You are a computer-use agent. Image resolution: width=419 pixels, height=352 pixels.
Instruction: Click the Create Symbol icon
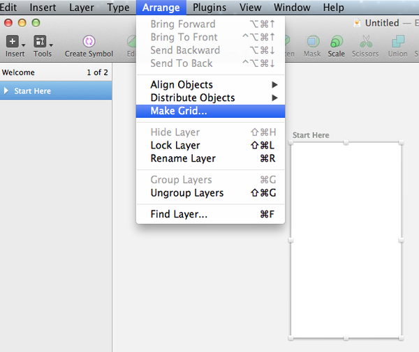tap(89, 41)
